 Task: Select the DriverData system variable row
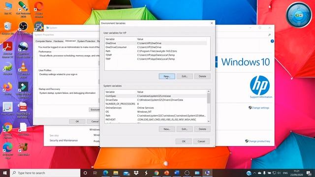pyautogui.click(x=156, y=100)
